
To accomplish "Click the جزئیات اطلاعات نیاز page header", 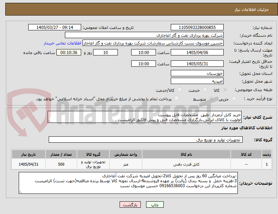I will pyautogui.click(x=252, y=10).
